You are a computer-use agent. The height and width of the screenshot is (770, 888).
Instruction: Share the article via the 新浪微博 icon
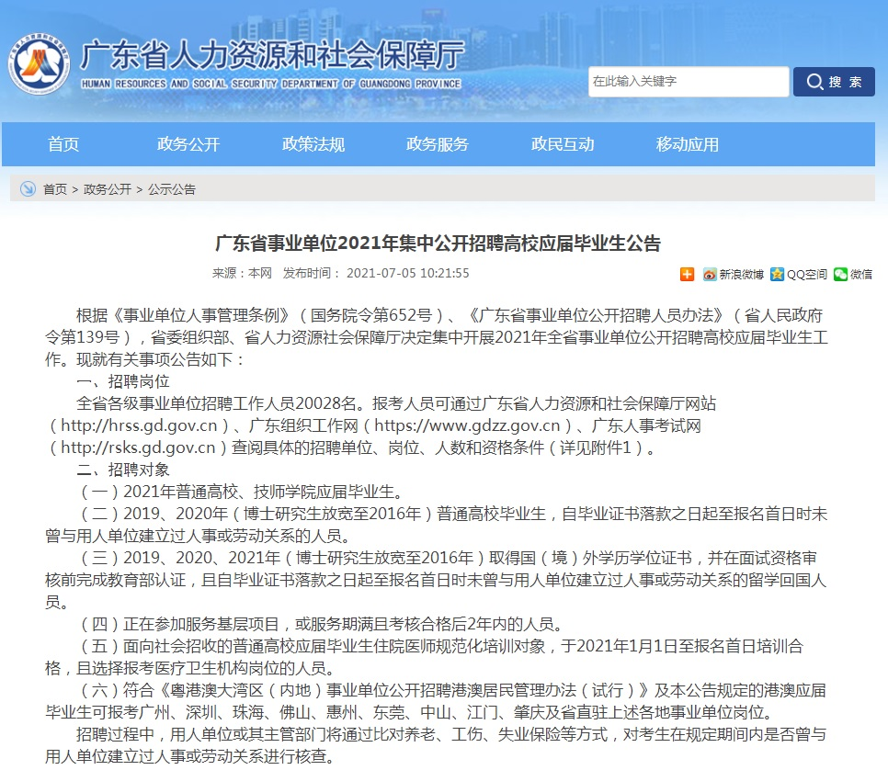coord(733,274)
